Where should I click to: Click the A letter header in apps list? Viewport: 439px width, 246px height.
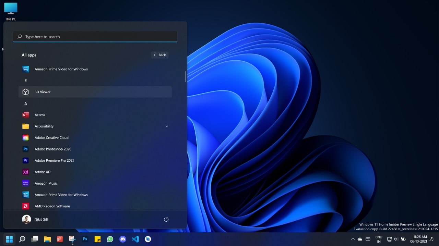point(26,103)
